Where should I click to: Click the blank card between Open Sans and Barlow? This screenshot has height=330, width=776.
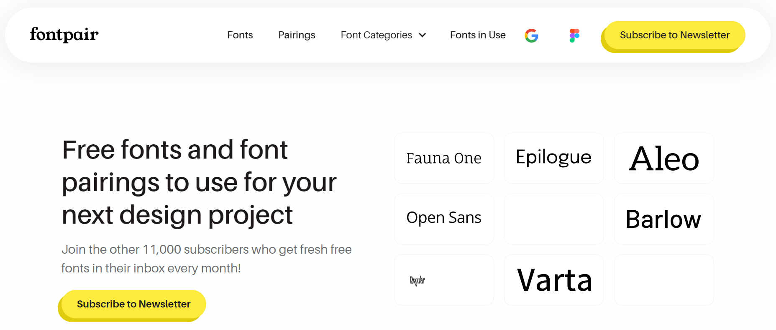point(554,219)
